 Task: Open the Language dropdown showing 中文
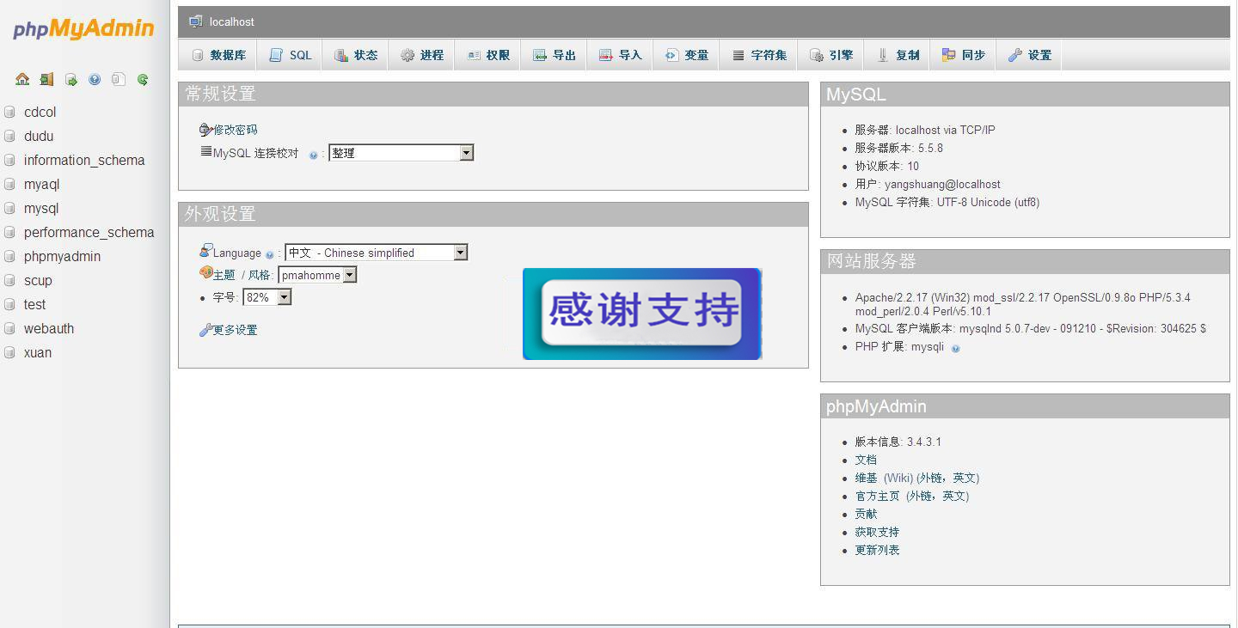[376, 253]
